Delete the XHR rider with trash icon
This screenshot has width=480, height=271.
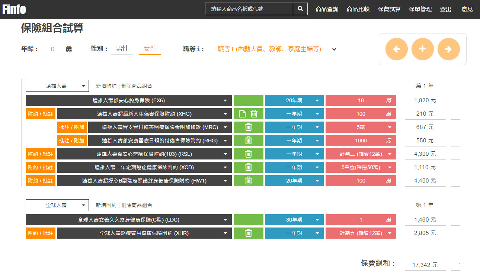click(249, 233)
